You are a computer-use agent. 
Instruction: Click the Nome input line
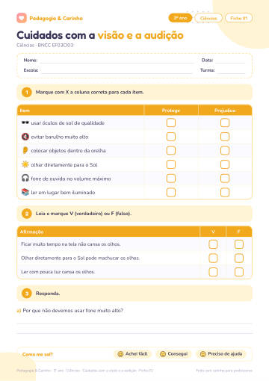(117, 61)
